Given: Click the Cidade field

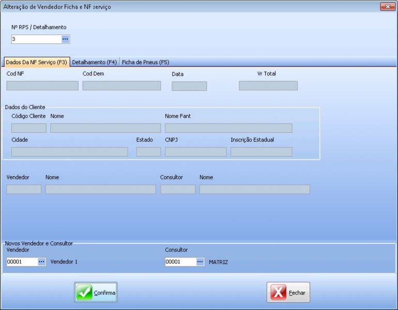Looking at the screenshot, I should point(69,152).
